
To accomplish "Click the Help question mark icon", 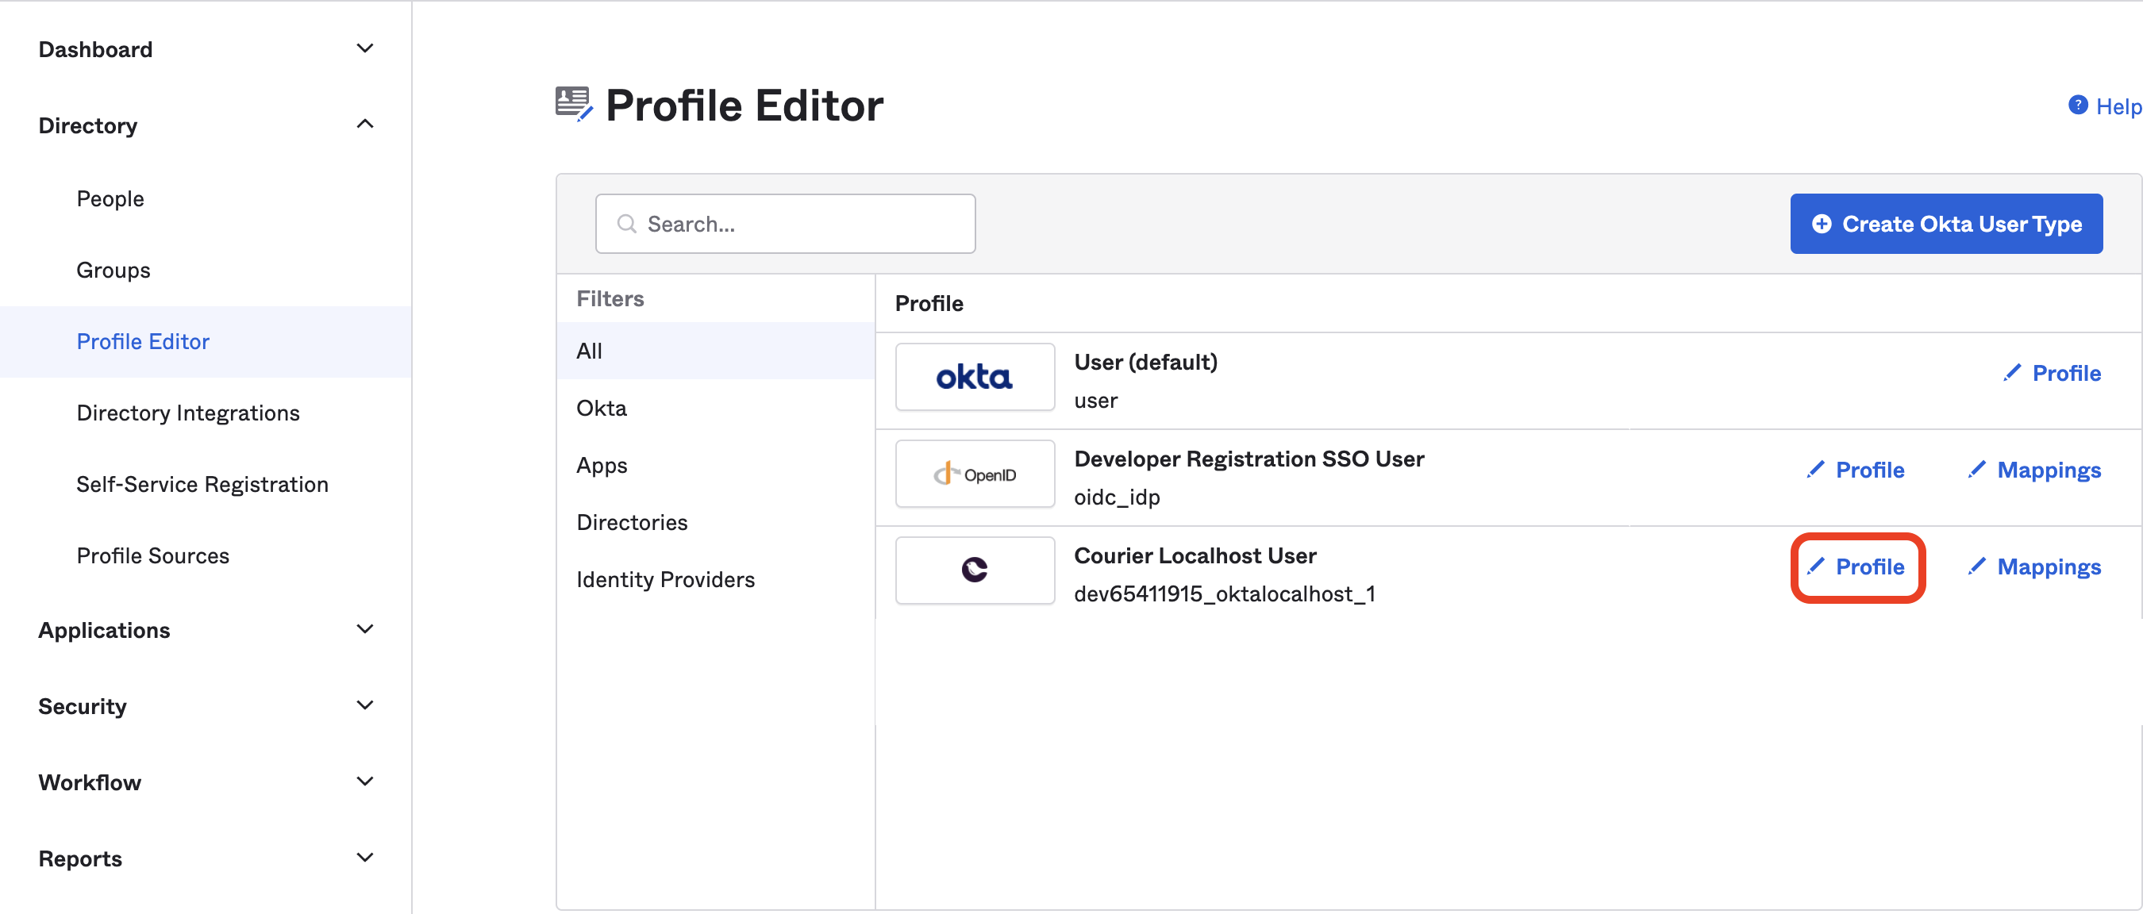I will [x=2077, y=106].
